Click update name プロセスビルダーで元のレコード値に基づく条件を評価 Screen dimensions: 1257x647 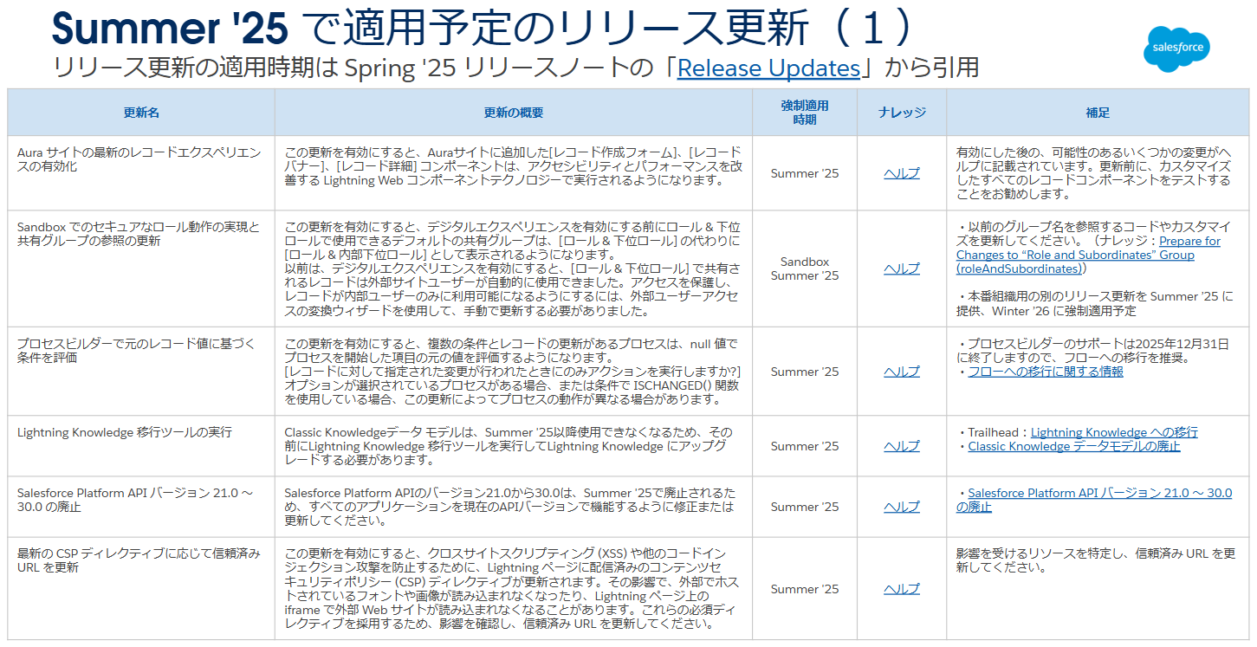tap(136, 351)
